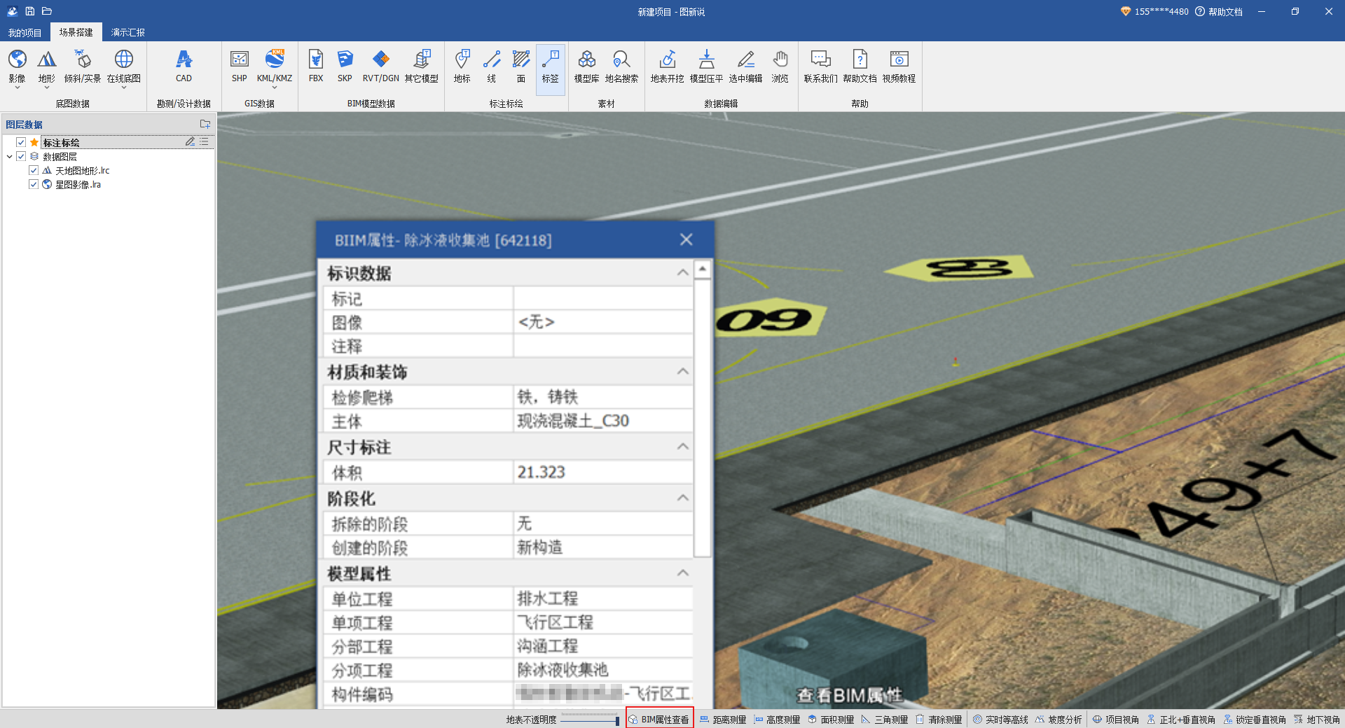Switch to the 演示汇报 tab
1345x728 pixels.
tap(127, 32)
